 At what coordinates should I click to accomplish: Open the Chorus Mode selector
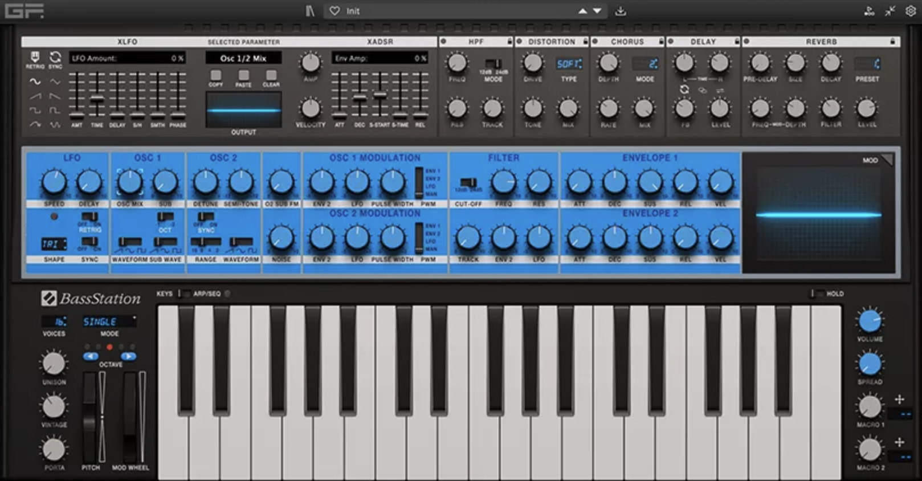pos(645,64)
